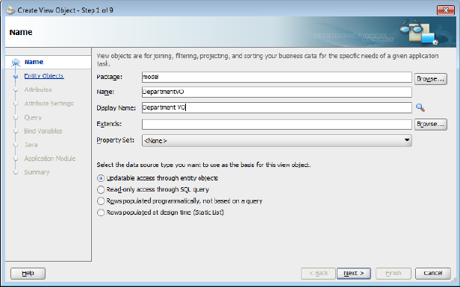
Task: Cancel the Create View Object wizard
Action: pyautogui.click(x=432, y=274)
